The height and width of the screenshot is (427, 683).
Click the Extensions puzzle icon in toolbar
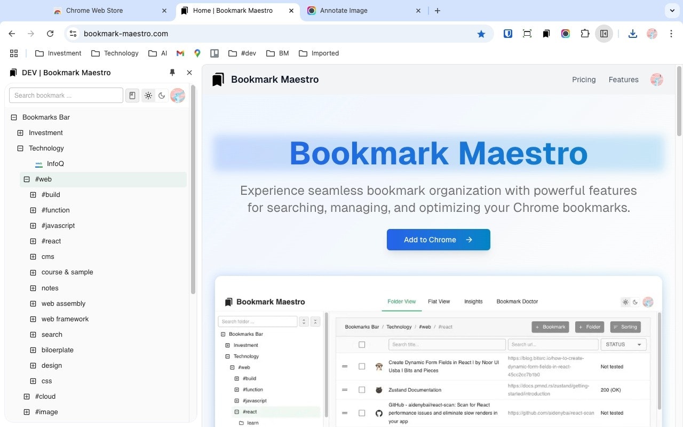[x=585, y=33]
